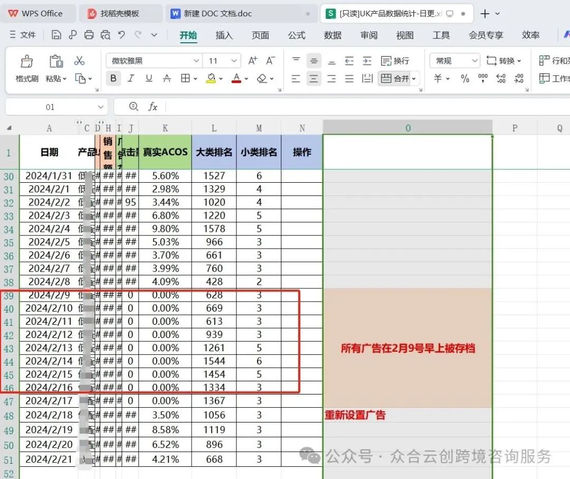Align text to vertical middle
The image size is (570, 479).
313,61
